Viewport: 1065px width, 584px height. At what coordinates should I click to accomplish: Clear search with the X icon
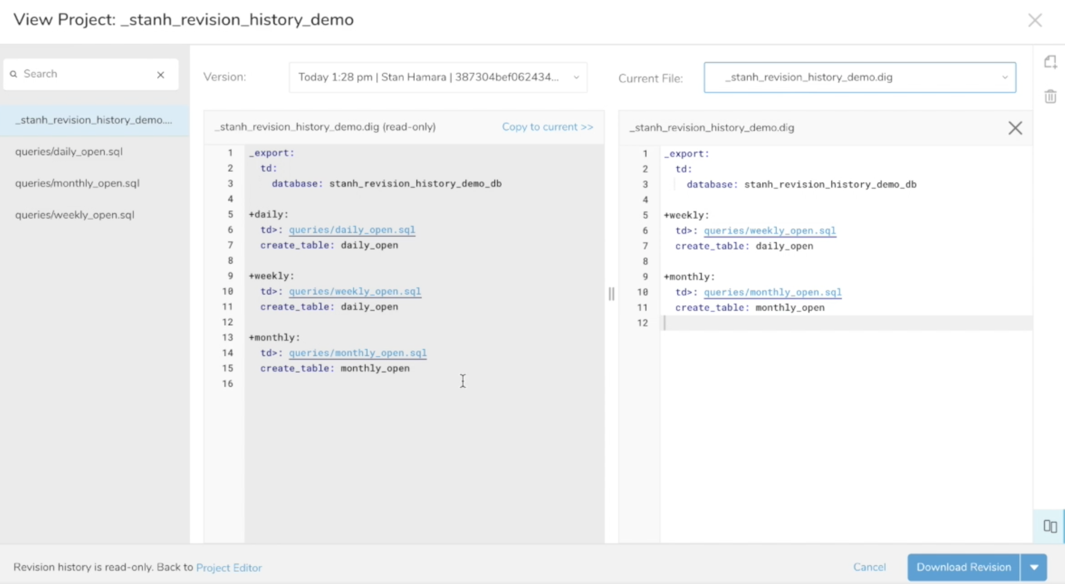point(161,75)
